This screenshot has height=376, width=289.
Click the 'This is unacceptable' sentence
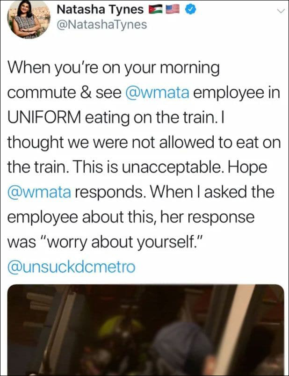click(148, 167)
